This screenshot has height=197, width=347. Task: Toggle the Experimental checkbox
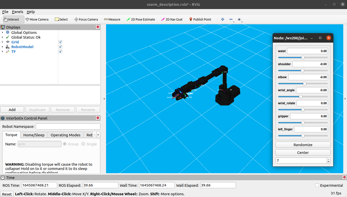[317, 185]
